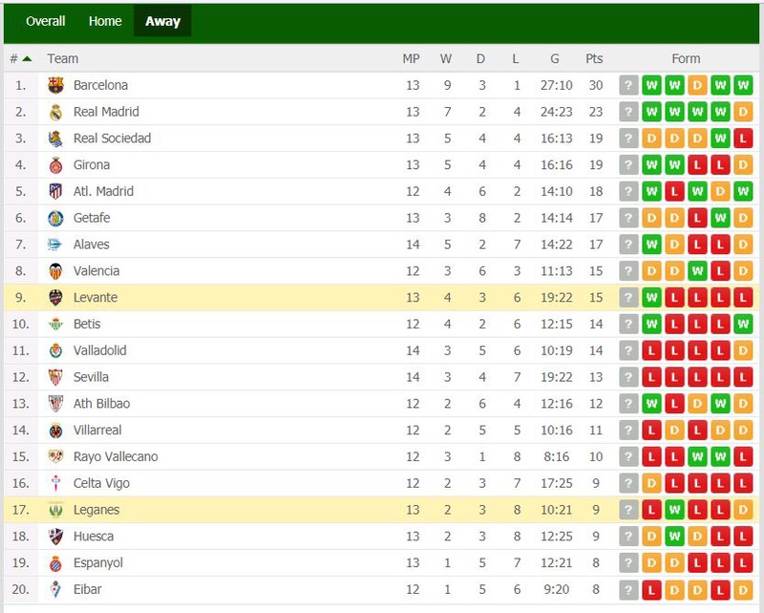Click Real Sociedad's red L form badge

point(743,138)
